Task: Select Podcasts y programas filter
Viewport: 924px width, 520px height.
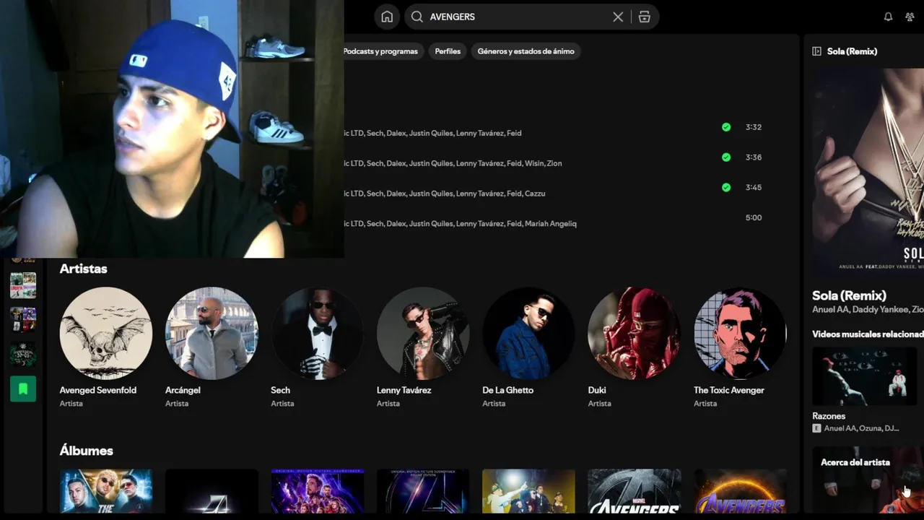Action: (380, 51)
